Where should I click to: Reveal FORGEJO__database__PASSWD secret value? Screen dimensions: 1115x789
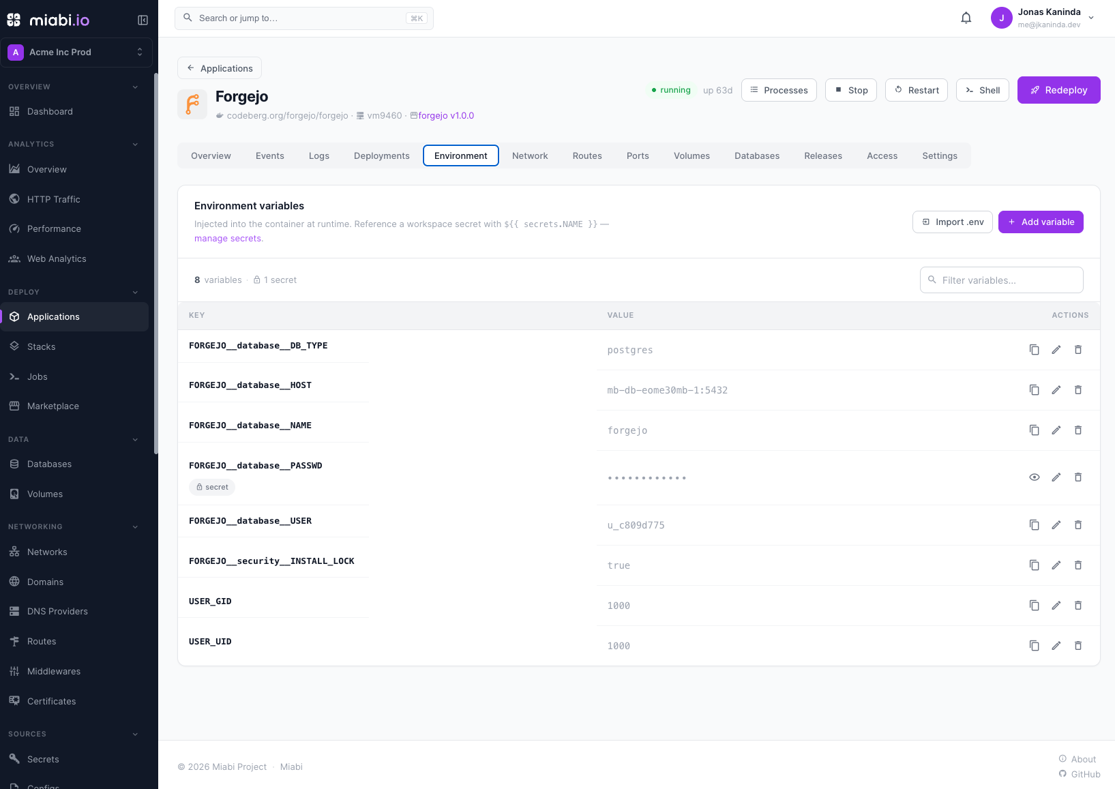(x=1035, y=477)
